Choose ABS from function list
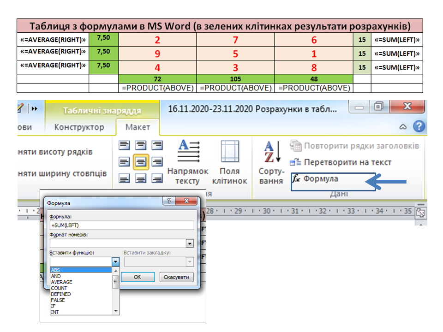The width and height of the screenshot is (443, 332). [81, 270]
